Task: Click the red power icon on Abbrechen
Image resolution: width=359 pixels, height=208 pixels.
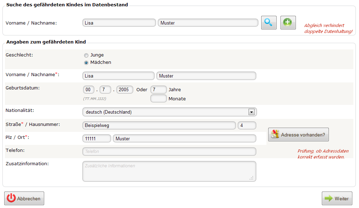Action: click(11, 198)
